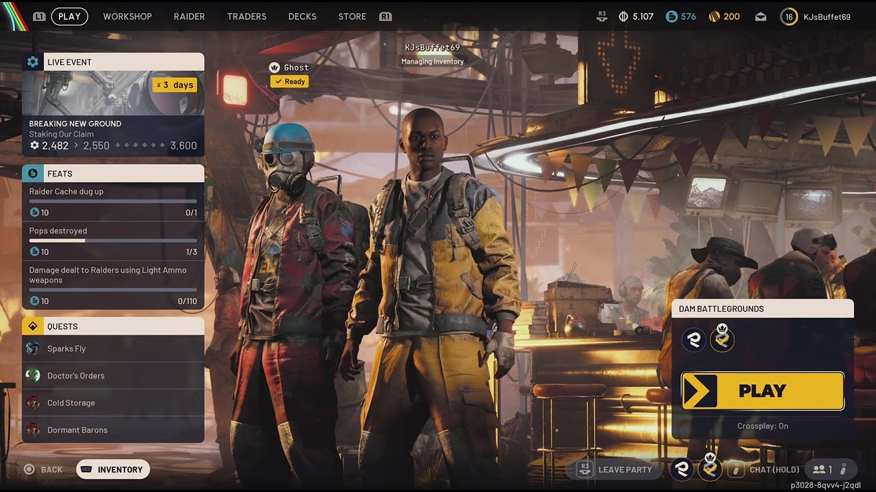
Task: Click the Sparks Fly quest giver portrait
Action: point(33,348)
